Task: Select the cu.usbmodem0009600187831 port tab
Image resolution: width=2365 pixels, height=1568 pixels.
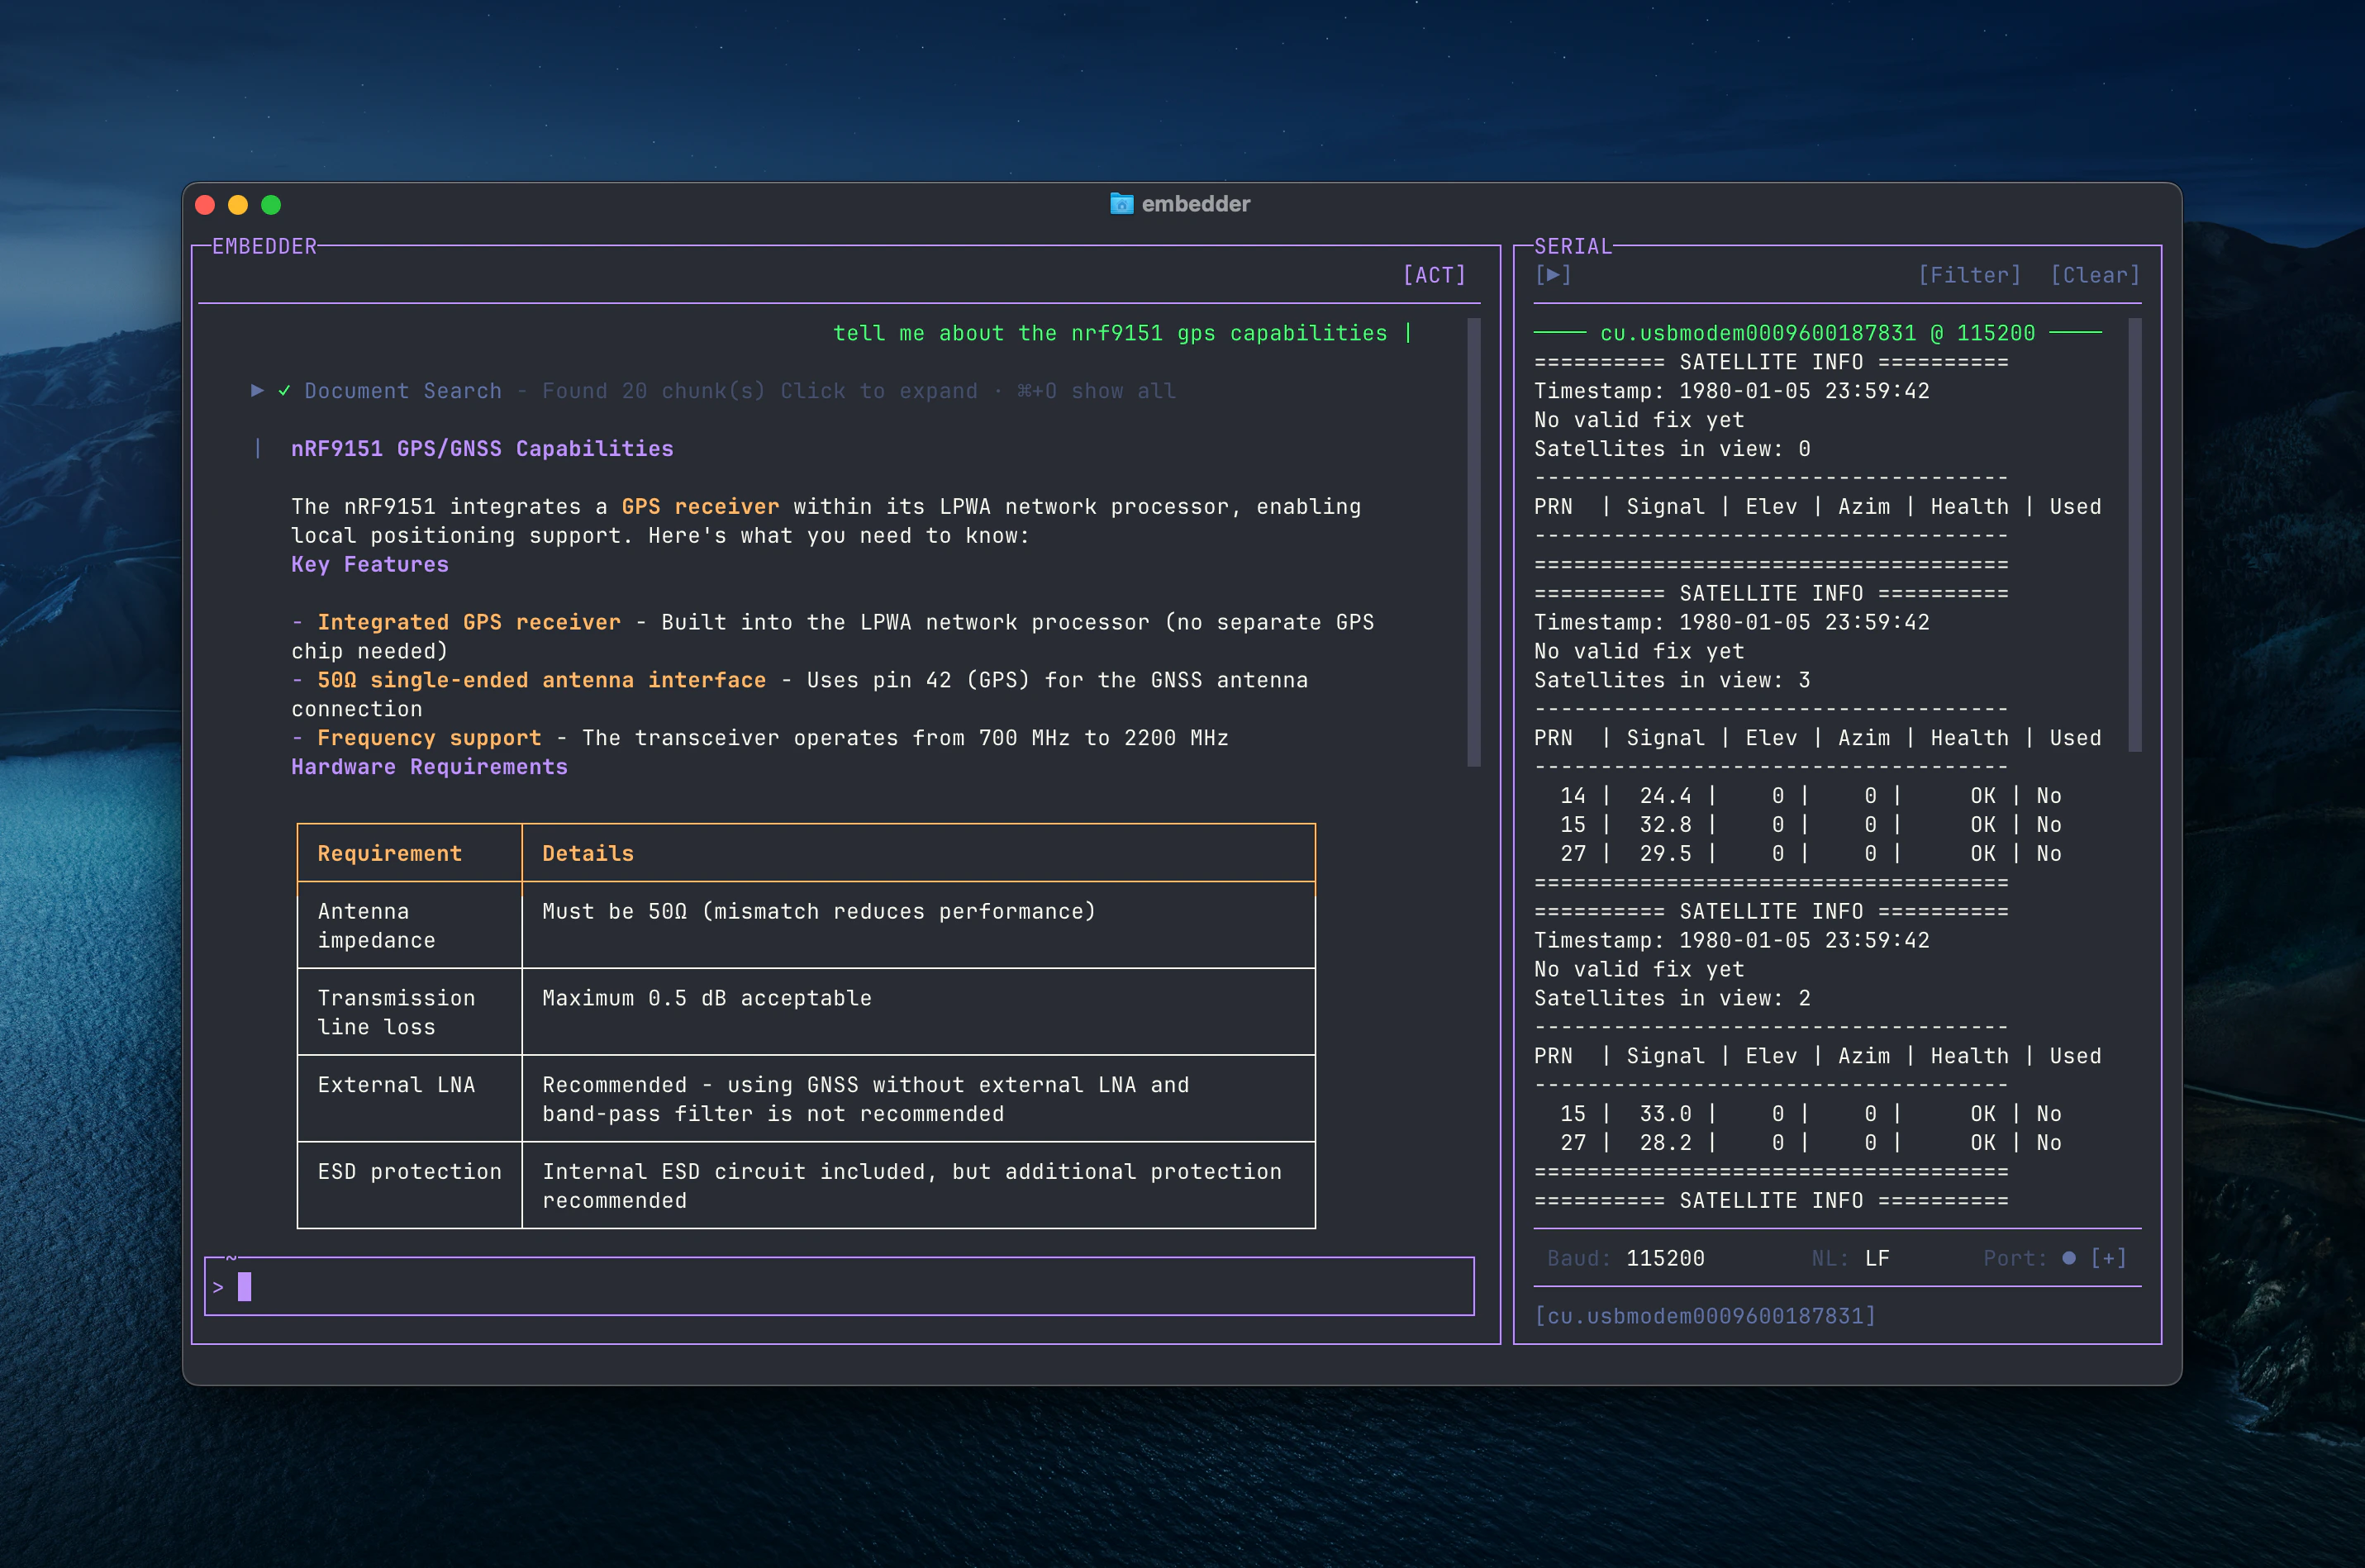Action: (1705, 1316)
